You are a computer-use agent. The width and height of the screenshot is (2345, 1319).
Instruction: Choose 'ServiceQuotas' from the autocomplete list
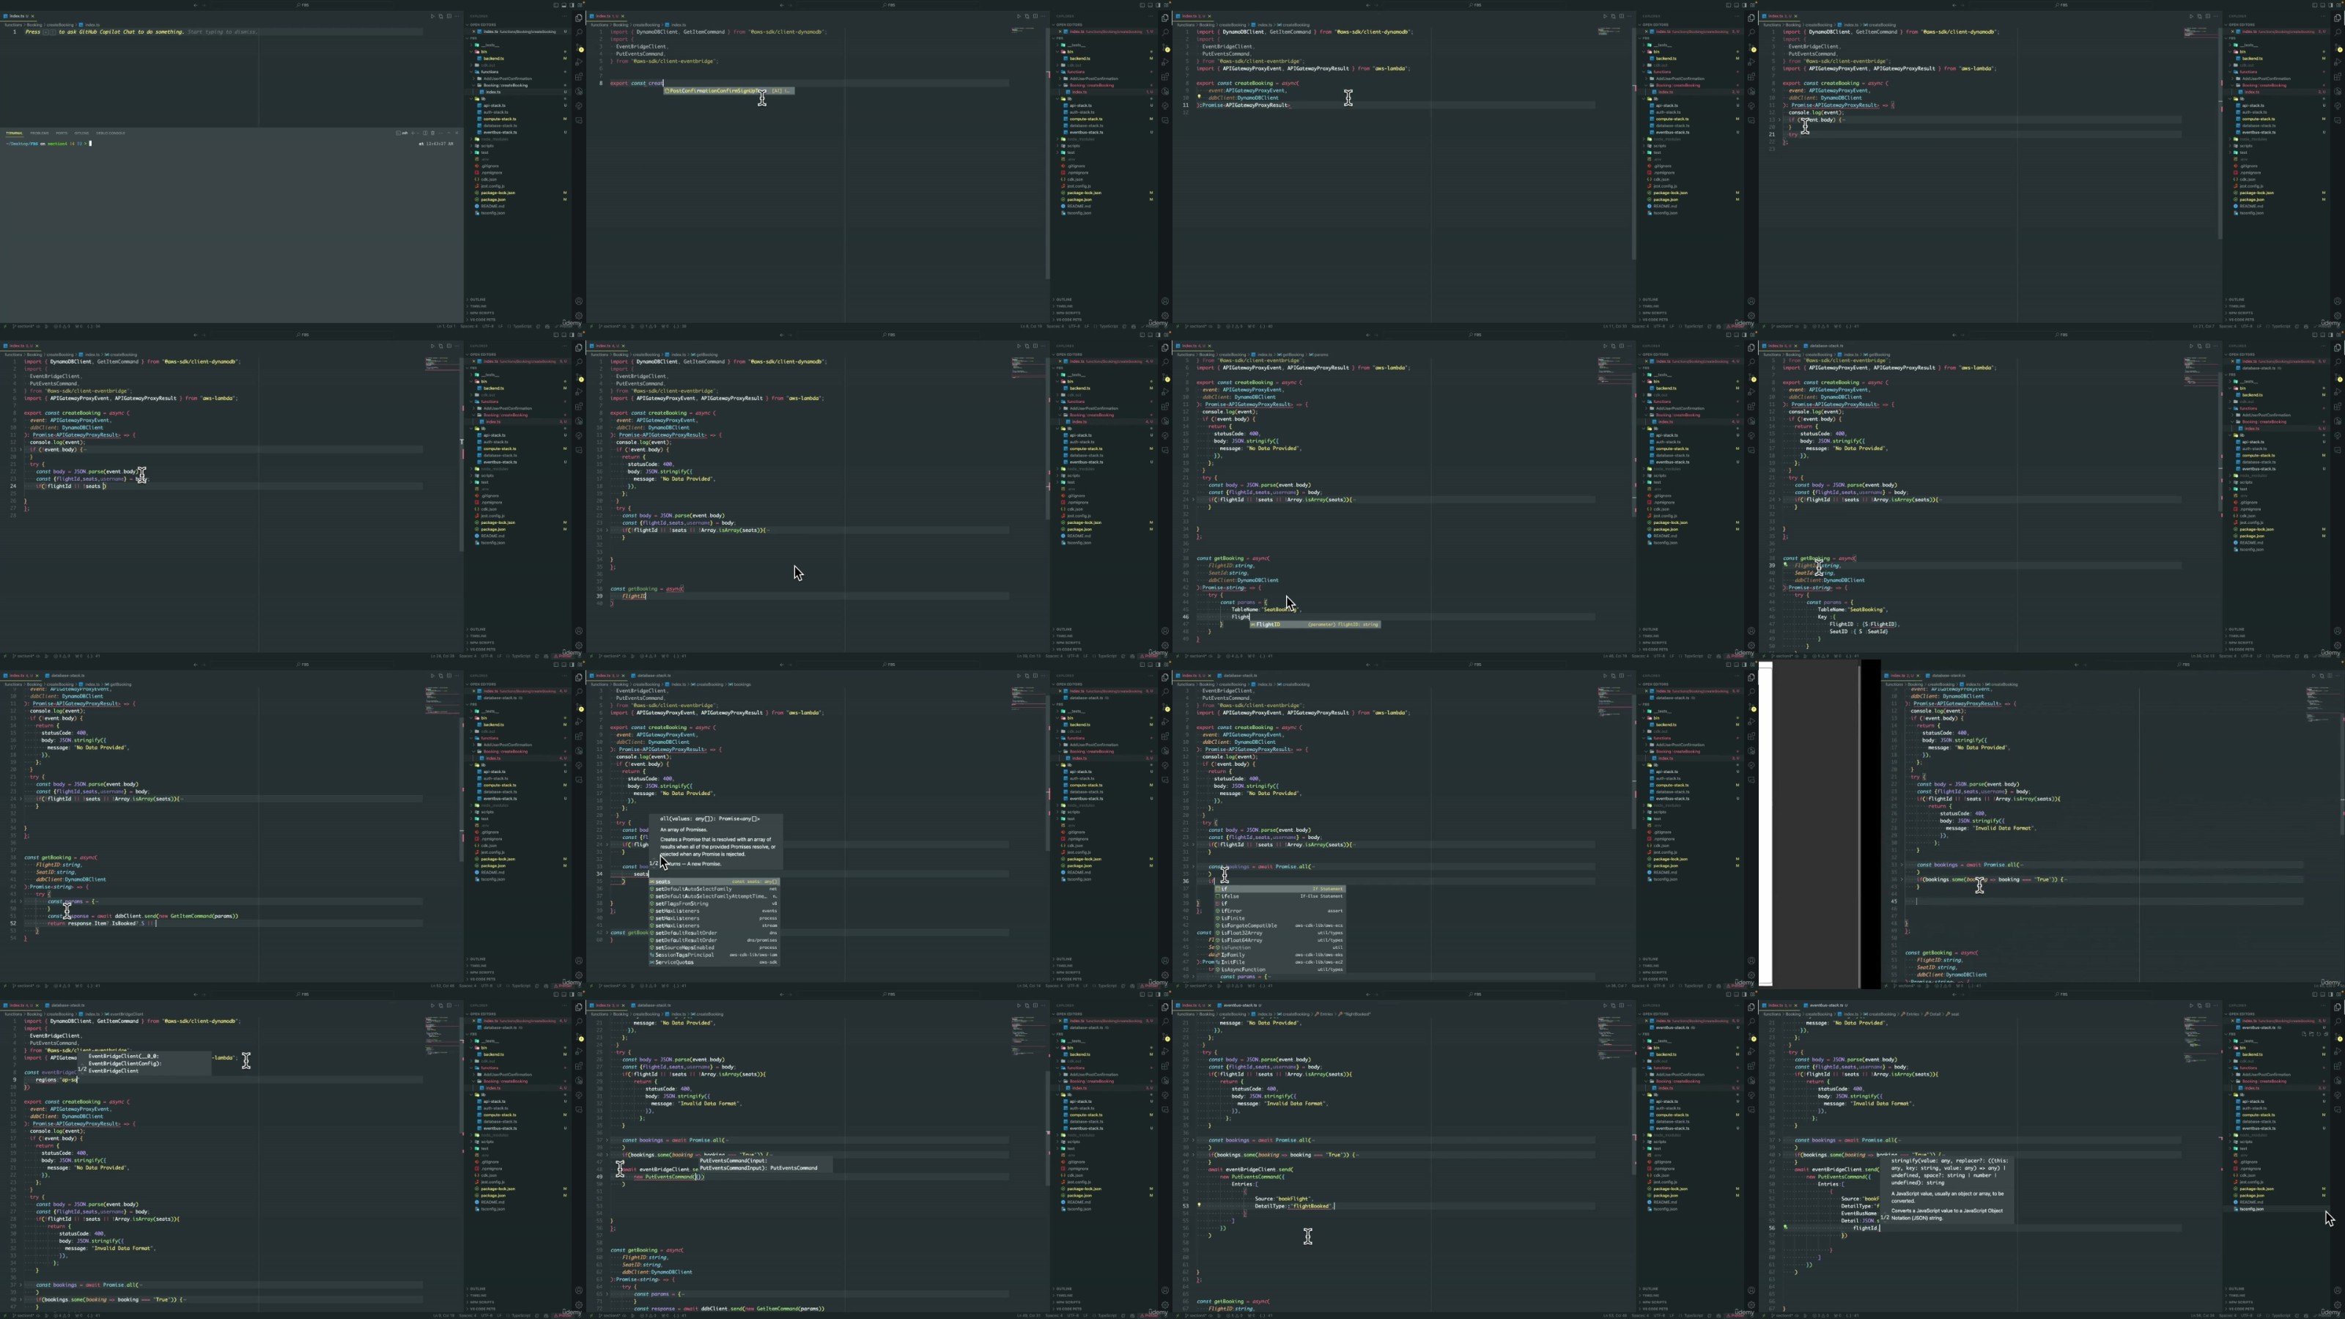coord(714,962)
